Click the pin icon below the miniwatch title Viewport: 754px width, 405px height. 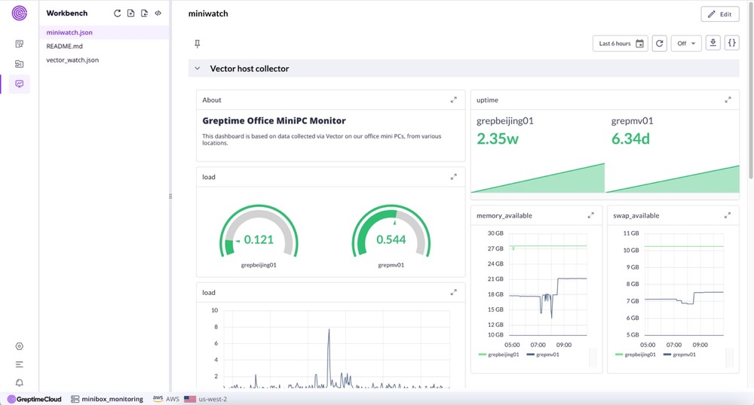(x=197, y=44)
